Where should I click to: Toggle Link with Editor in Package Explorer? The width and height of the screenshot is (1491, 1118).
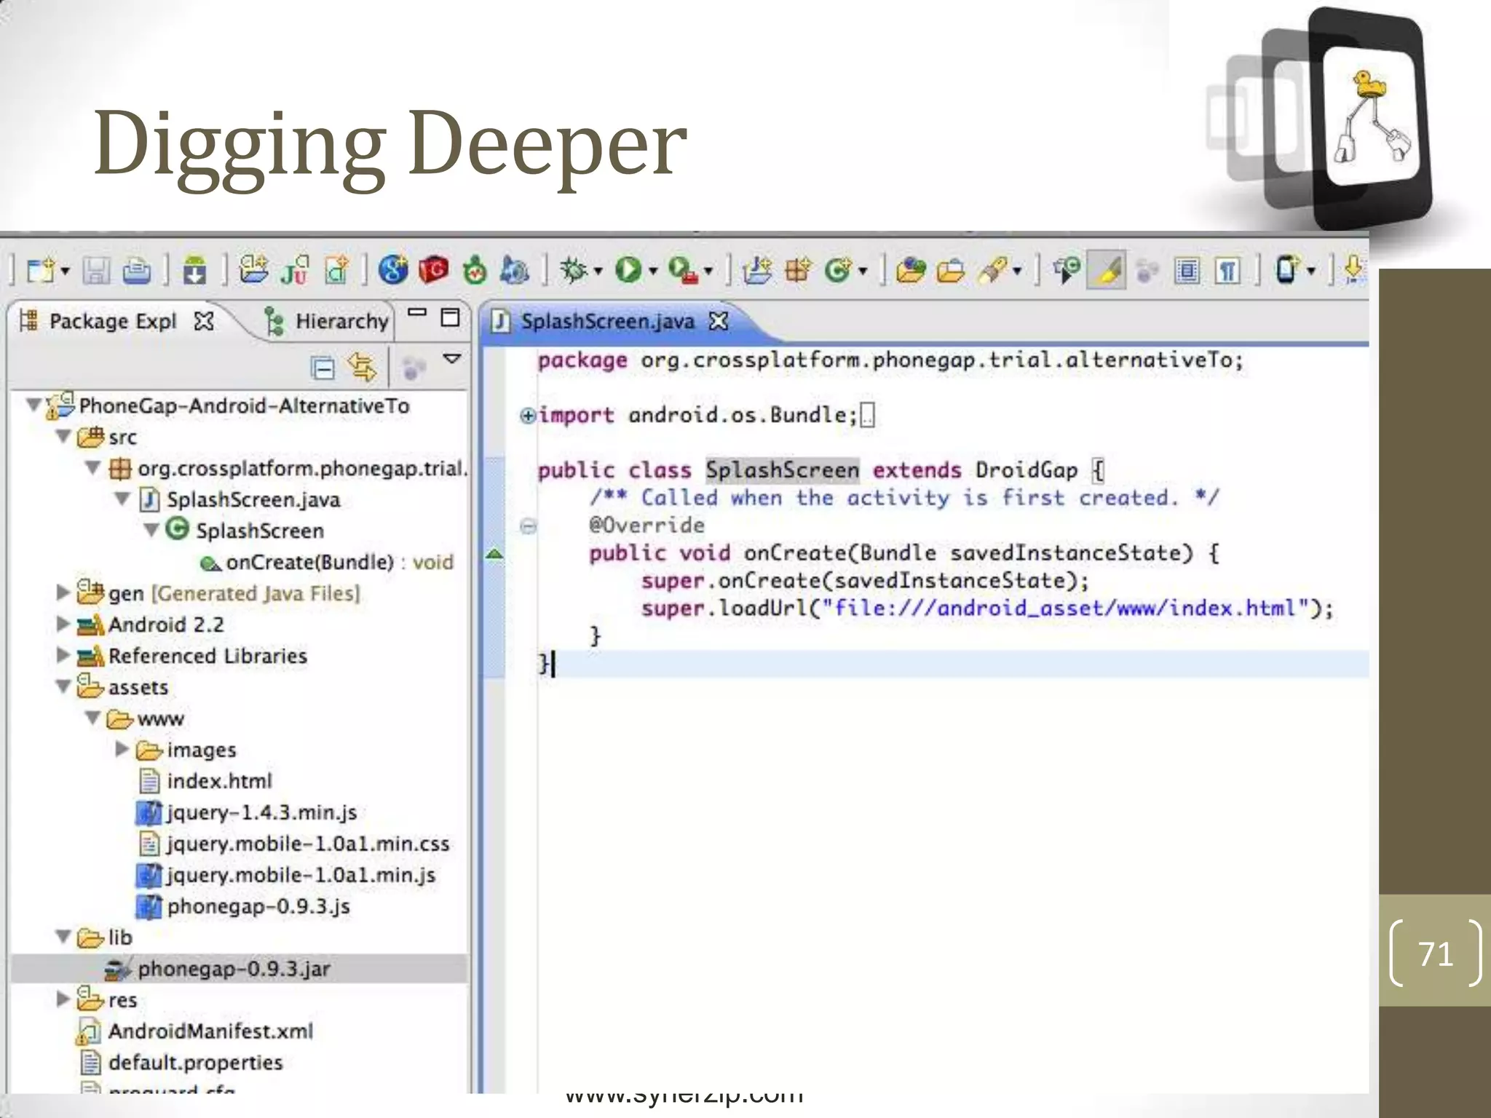tap(362, 368)
